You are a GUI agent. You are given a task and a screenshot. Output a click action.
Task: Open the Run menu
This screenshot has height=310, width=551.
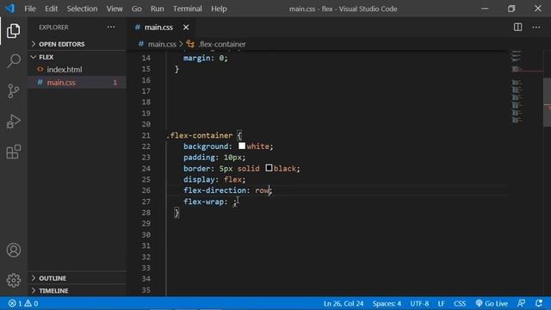(157, 9)
